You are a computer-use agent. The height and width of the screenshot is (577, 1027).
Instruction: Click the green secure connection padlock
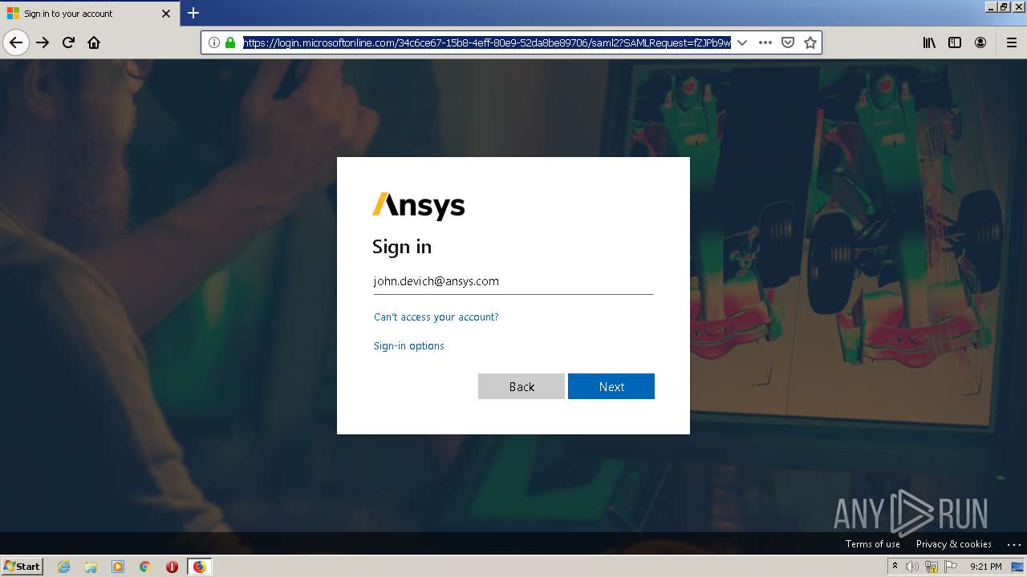(230, 42)
